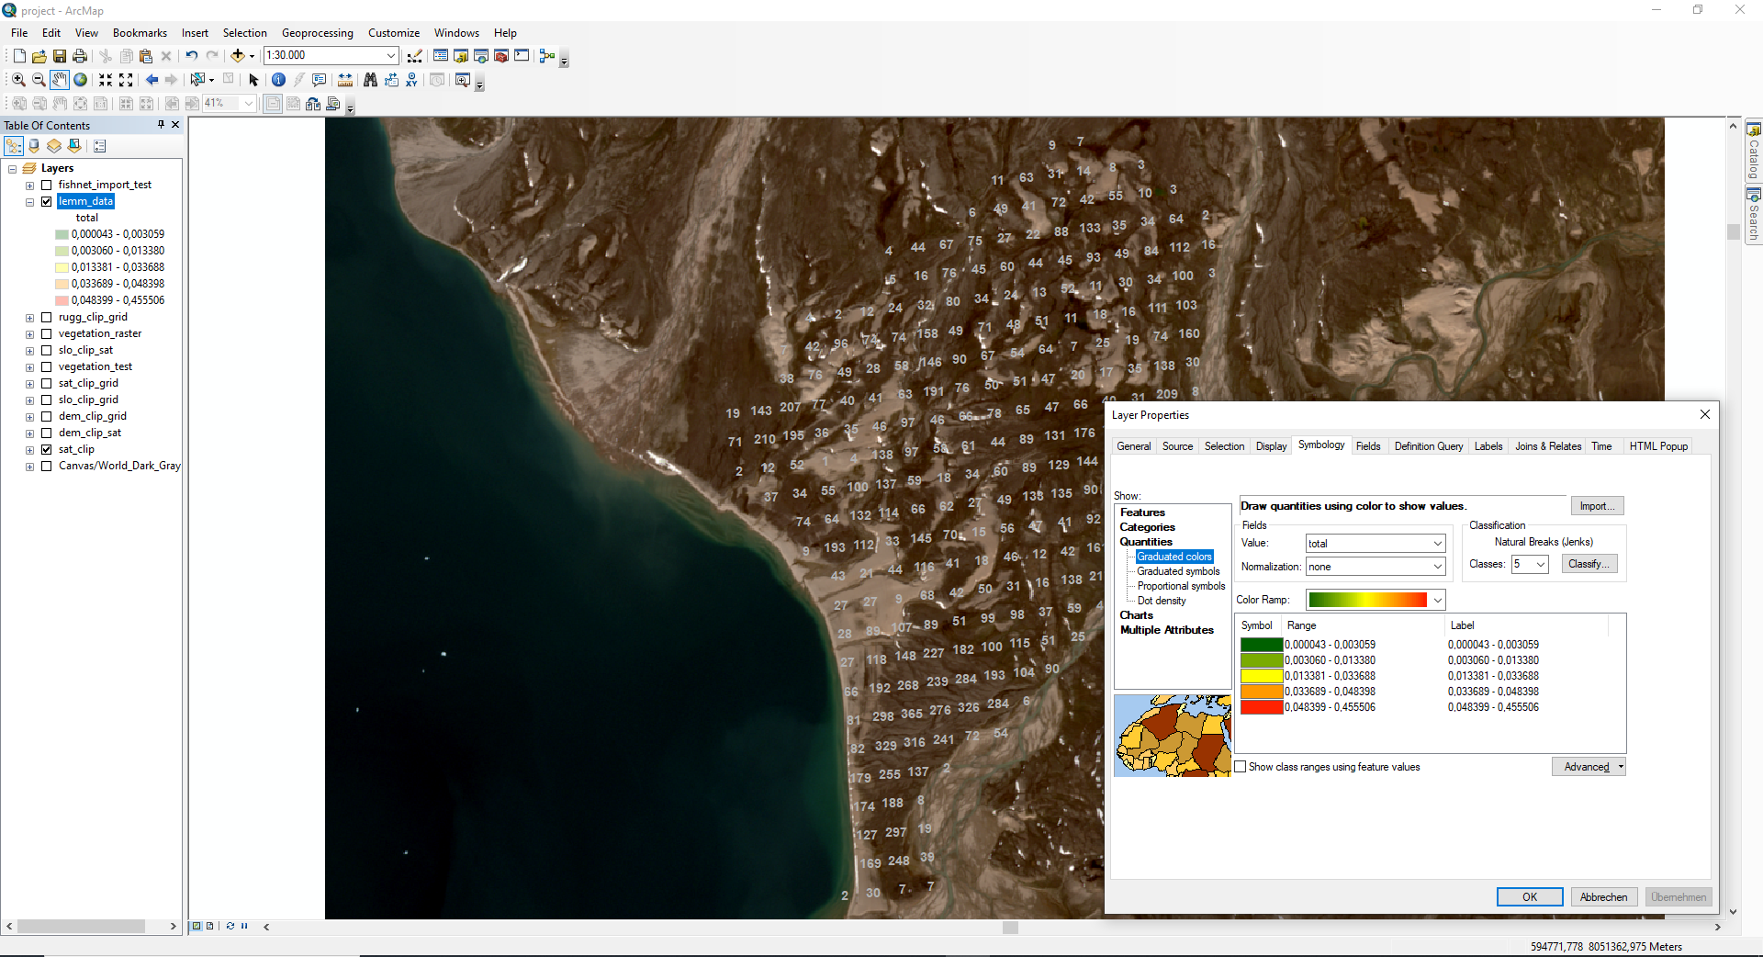Zoom to Full Extent with globe icon
Screen dimensions: 1763x957
81,80
